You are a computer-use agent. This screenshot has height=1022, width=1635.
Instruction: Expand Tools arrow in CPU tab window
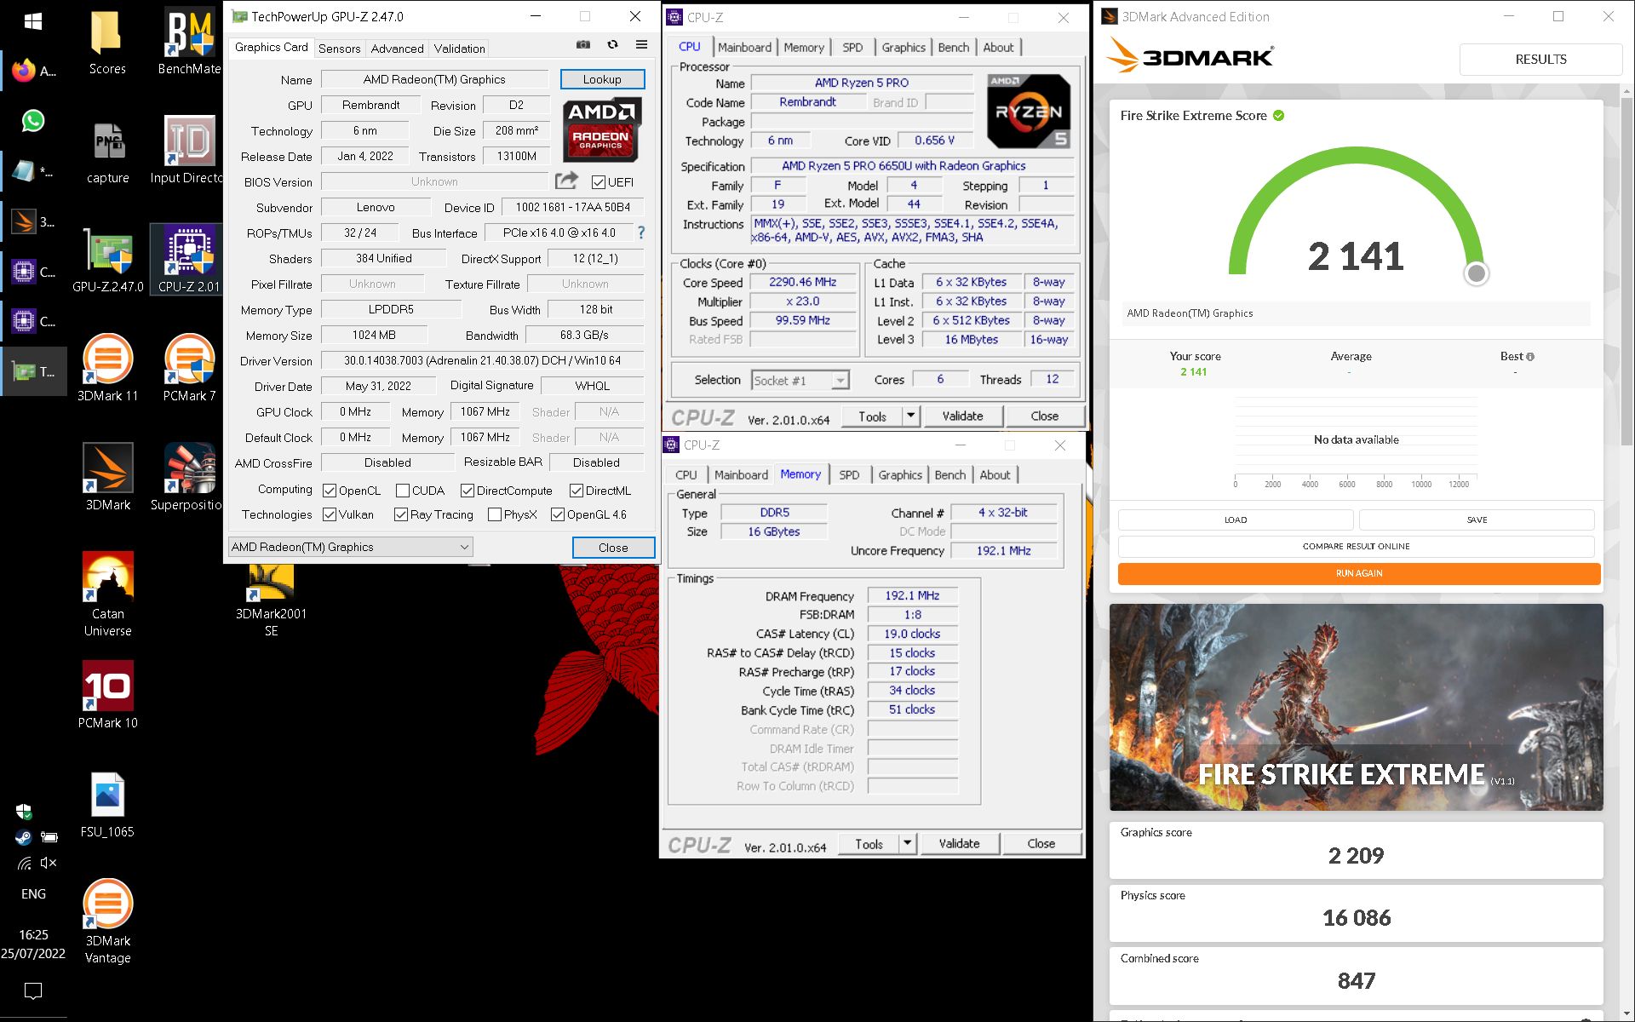click(x=910, y=416)
